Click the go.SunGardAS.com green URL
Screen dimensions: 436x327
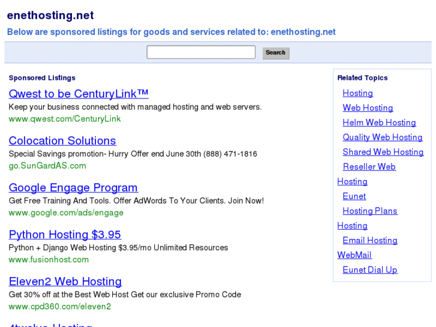click(x=47, y=166)
